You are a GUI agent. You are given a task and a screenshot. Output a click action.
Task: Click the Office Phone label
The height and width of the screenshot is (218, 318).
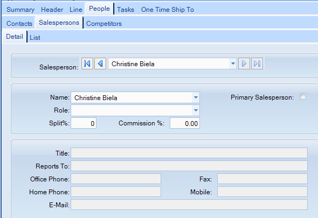(50, 179)
